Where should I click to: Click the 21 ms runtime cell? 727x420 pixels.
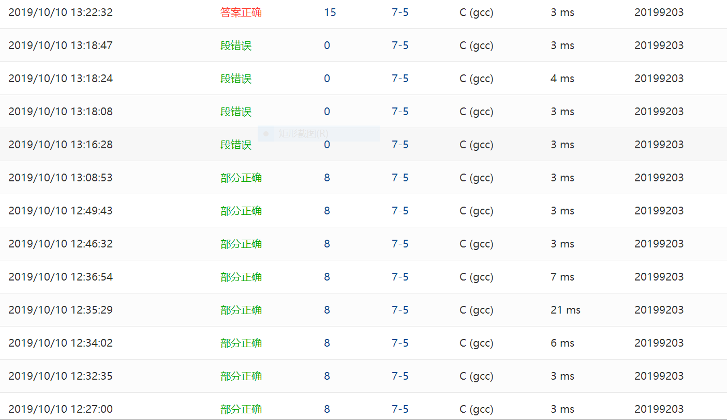pos(565,310)
